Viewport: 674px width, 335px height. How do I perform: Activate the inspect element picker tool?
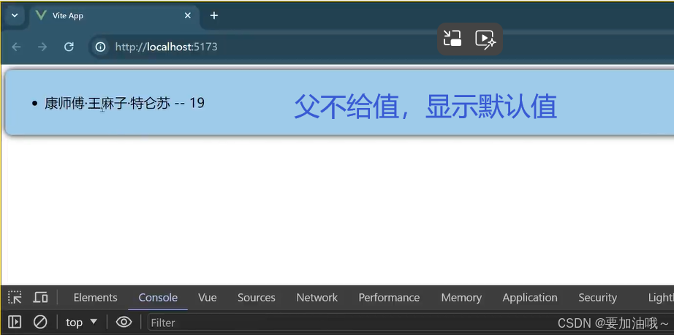(x=15, y=297)
